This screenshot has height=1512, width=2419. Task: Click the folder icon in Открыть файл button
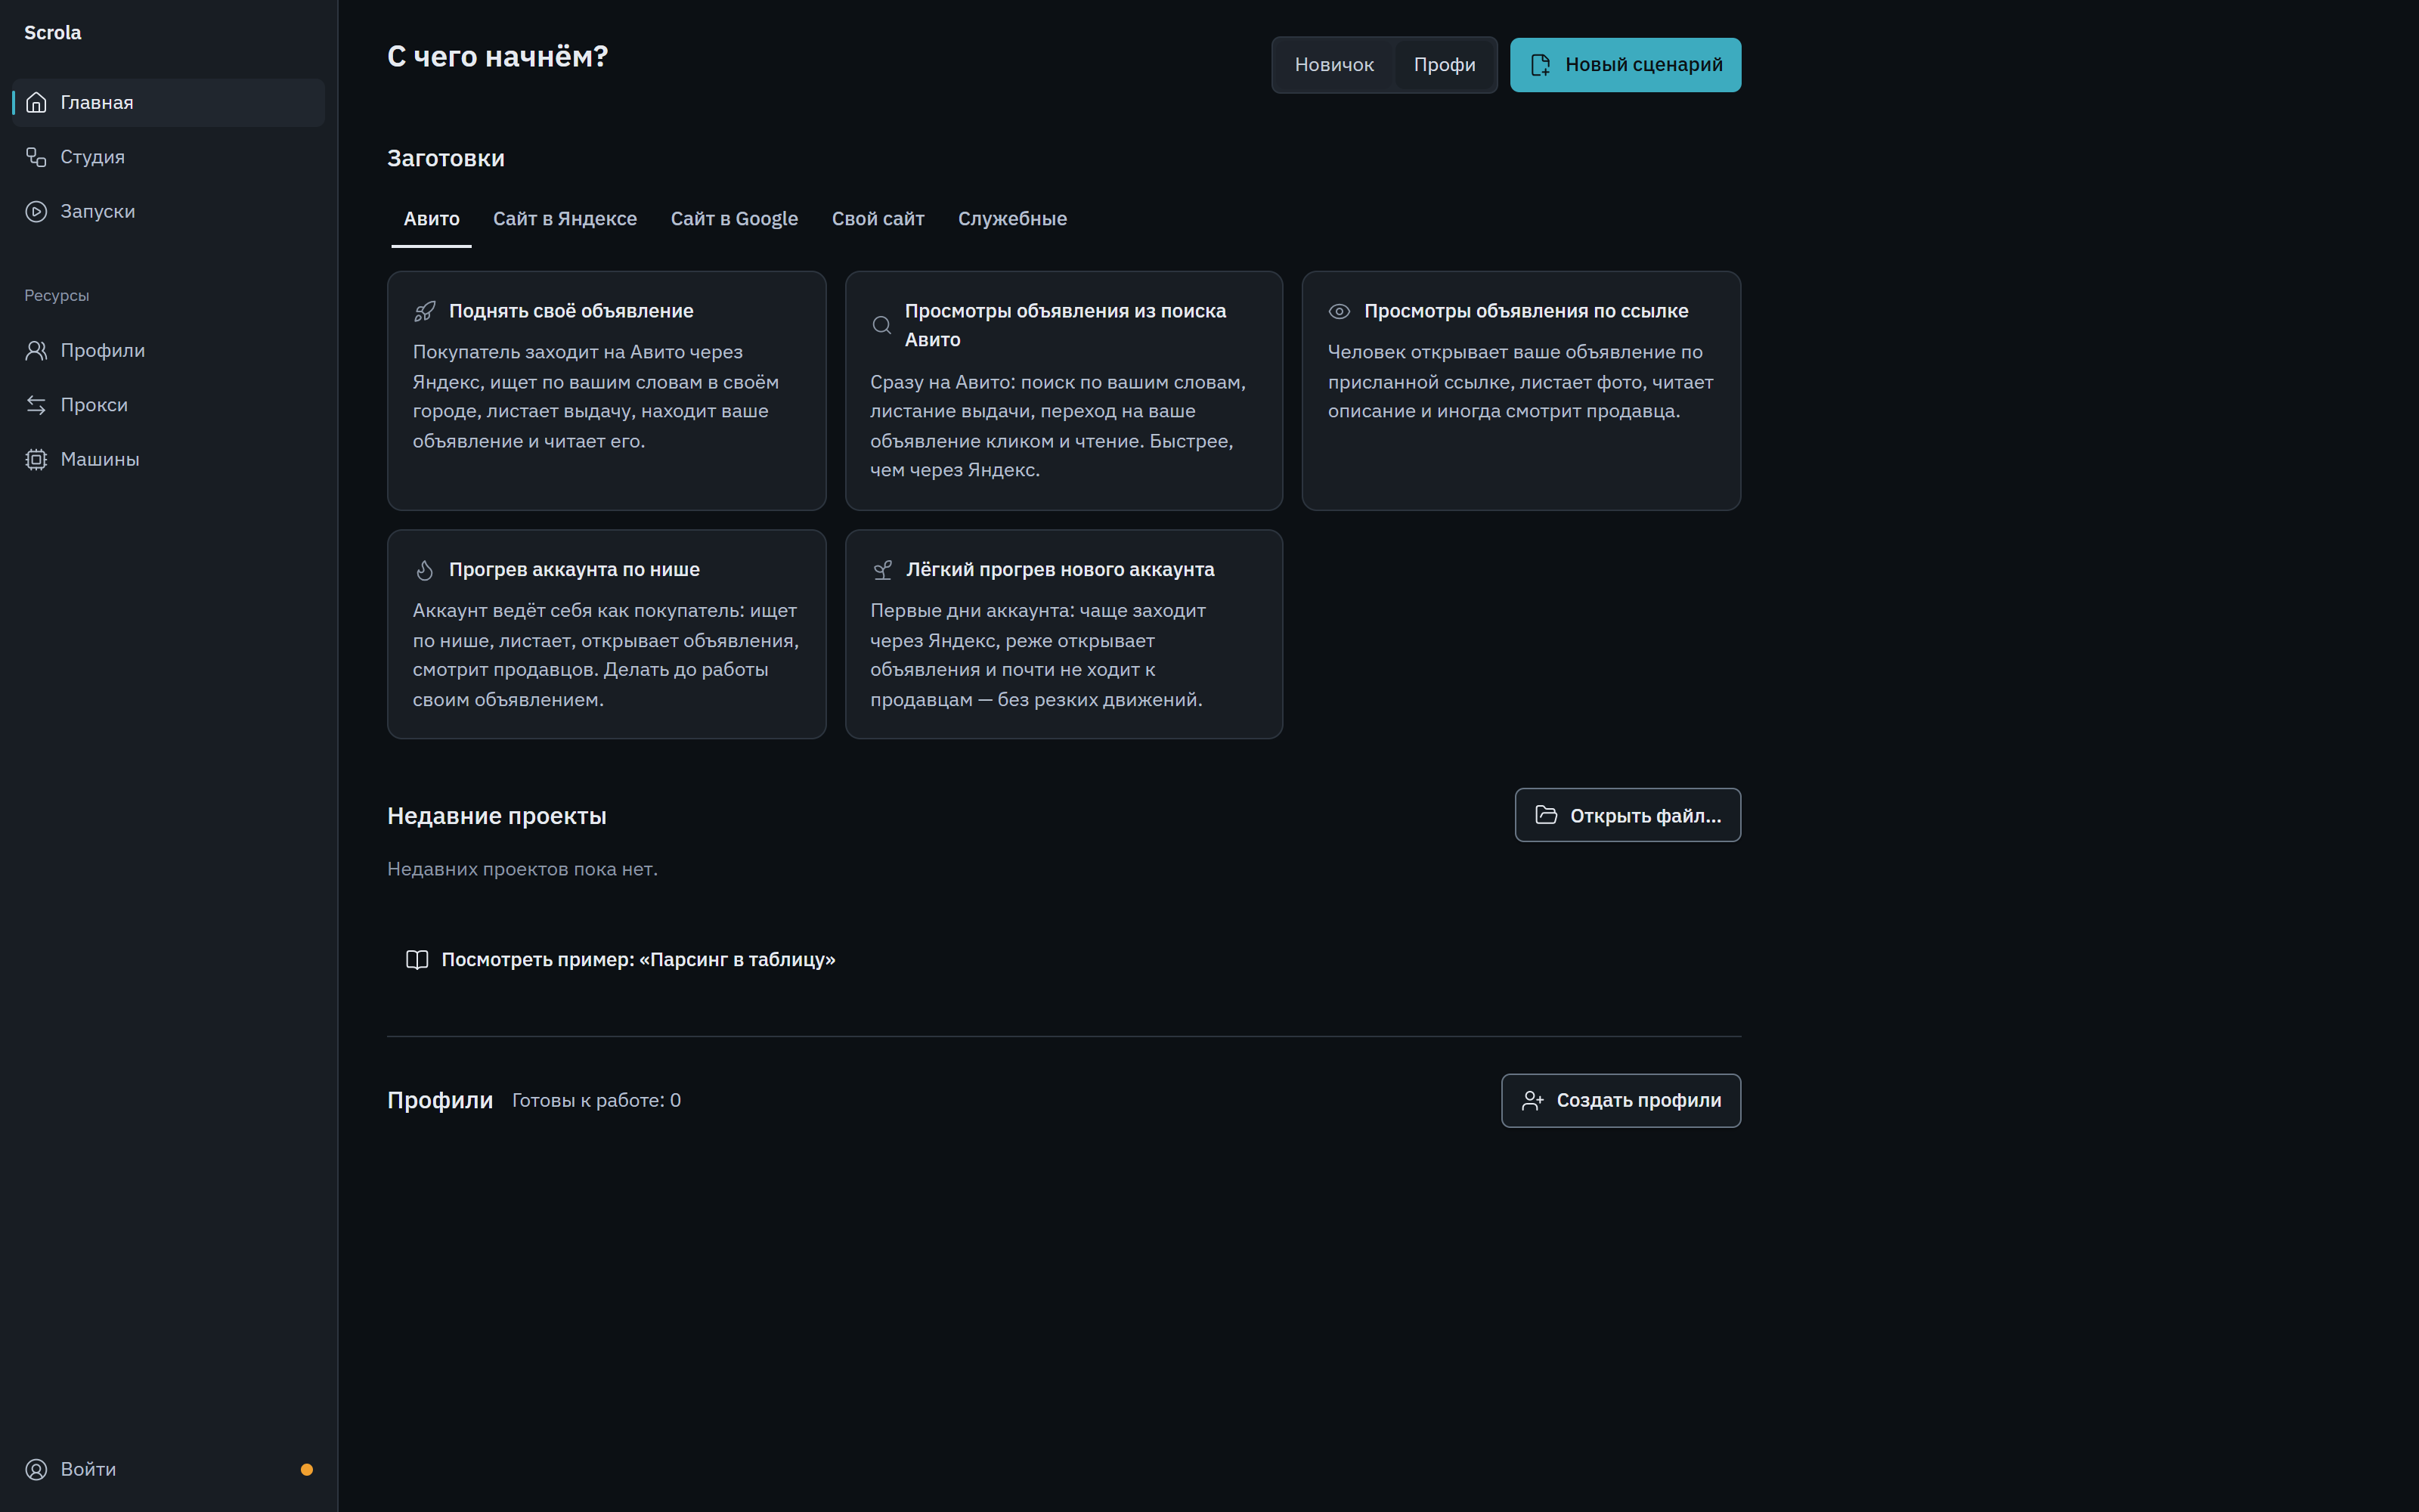tap(1547, 815)
